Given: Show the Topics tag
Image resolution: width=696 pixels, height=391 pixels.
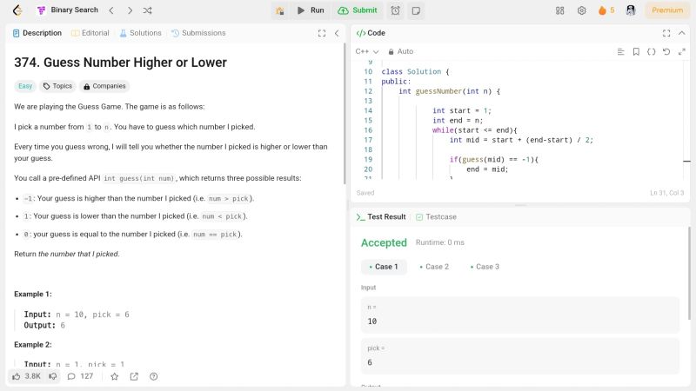Looking at the screenshot, I should (57, 86).
